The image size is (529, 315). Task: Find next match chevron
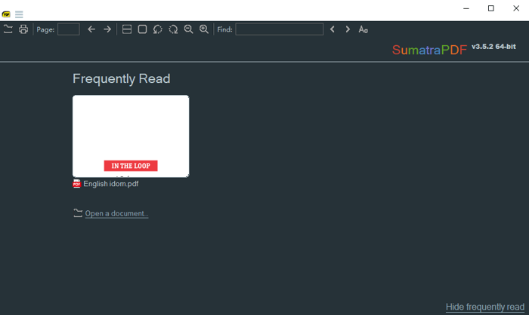(348, 29)
